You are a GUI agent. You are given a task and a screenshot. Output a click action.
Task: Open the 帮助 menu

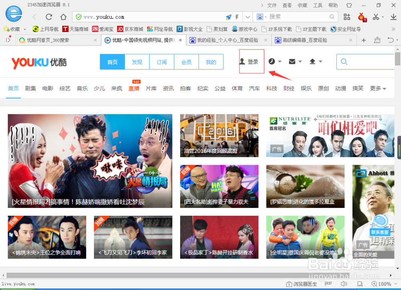333,5
